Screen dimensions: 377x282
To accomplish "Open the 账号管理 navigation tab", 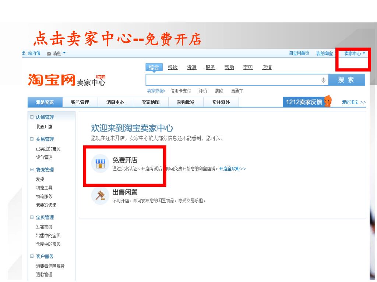I will 80,102.
